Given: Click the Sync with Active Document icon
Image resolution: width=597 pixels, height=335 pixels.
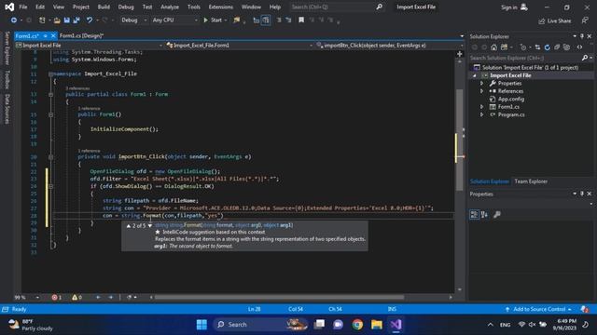Looking at the screenshot, I should (x=537, y=47).
